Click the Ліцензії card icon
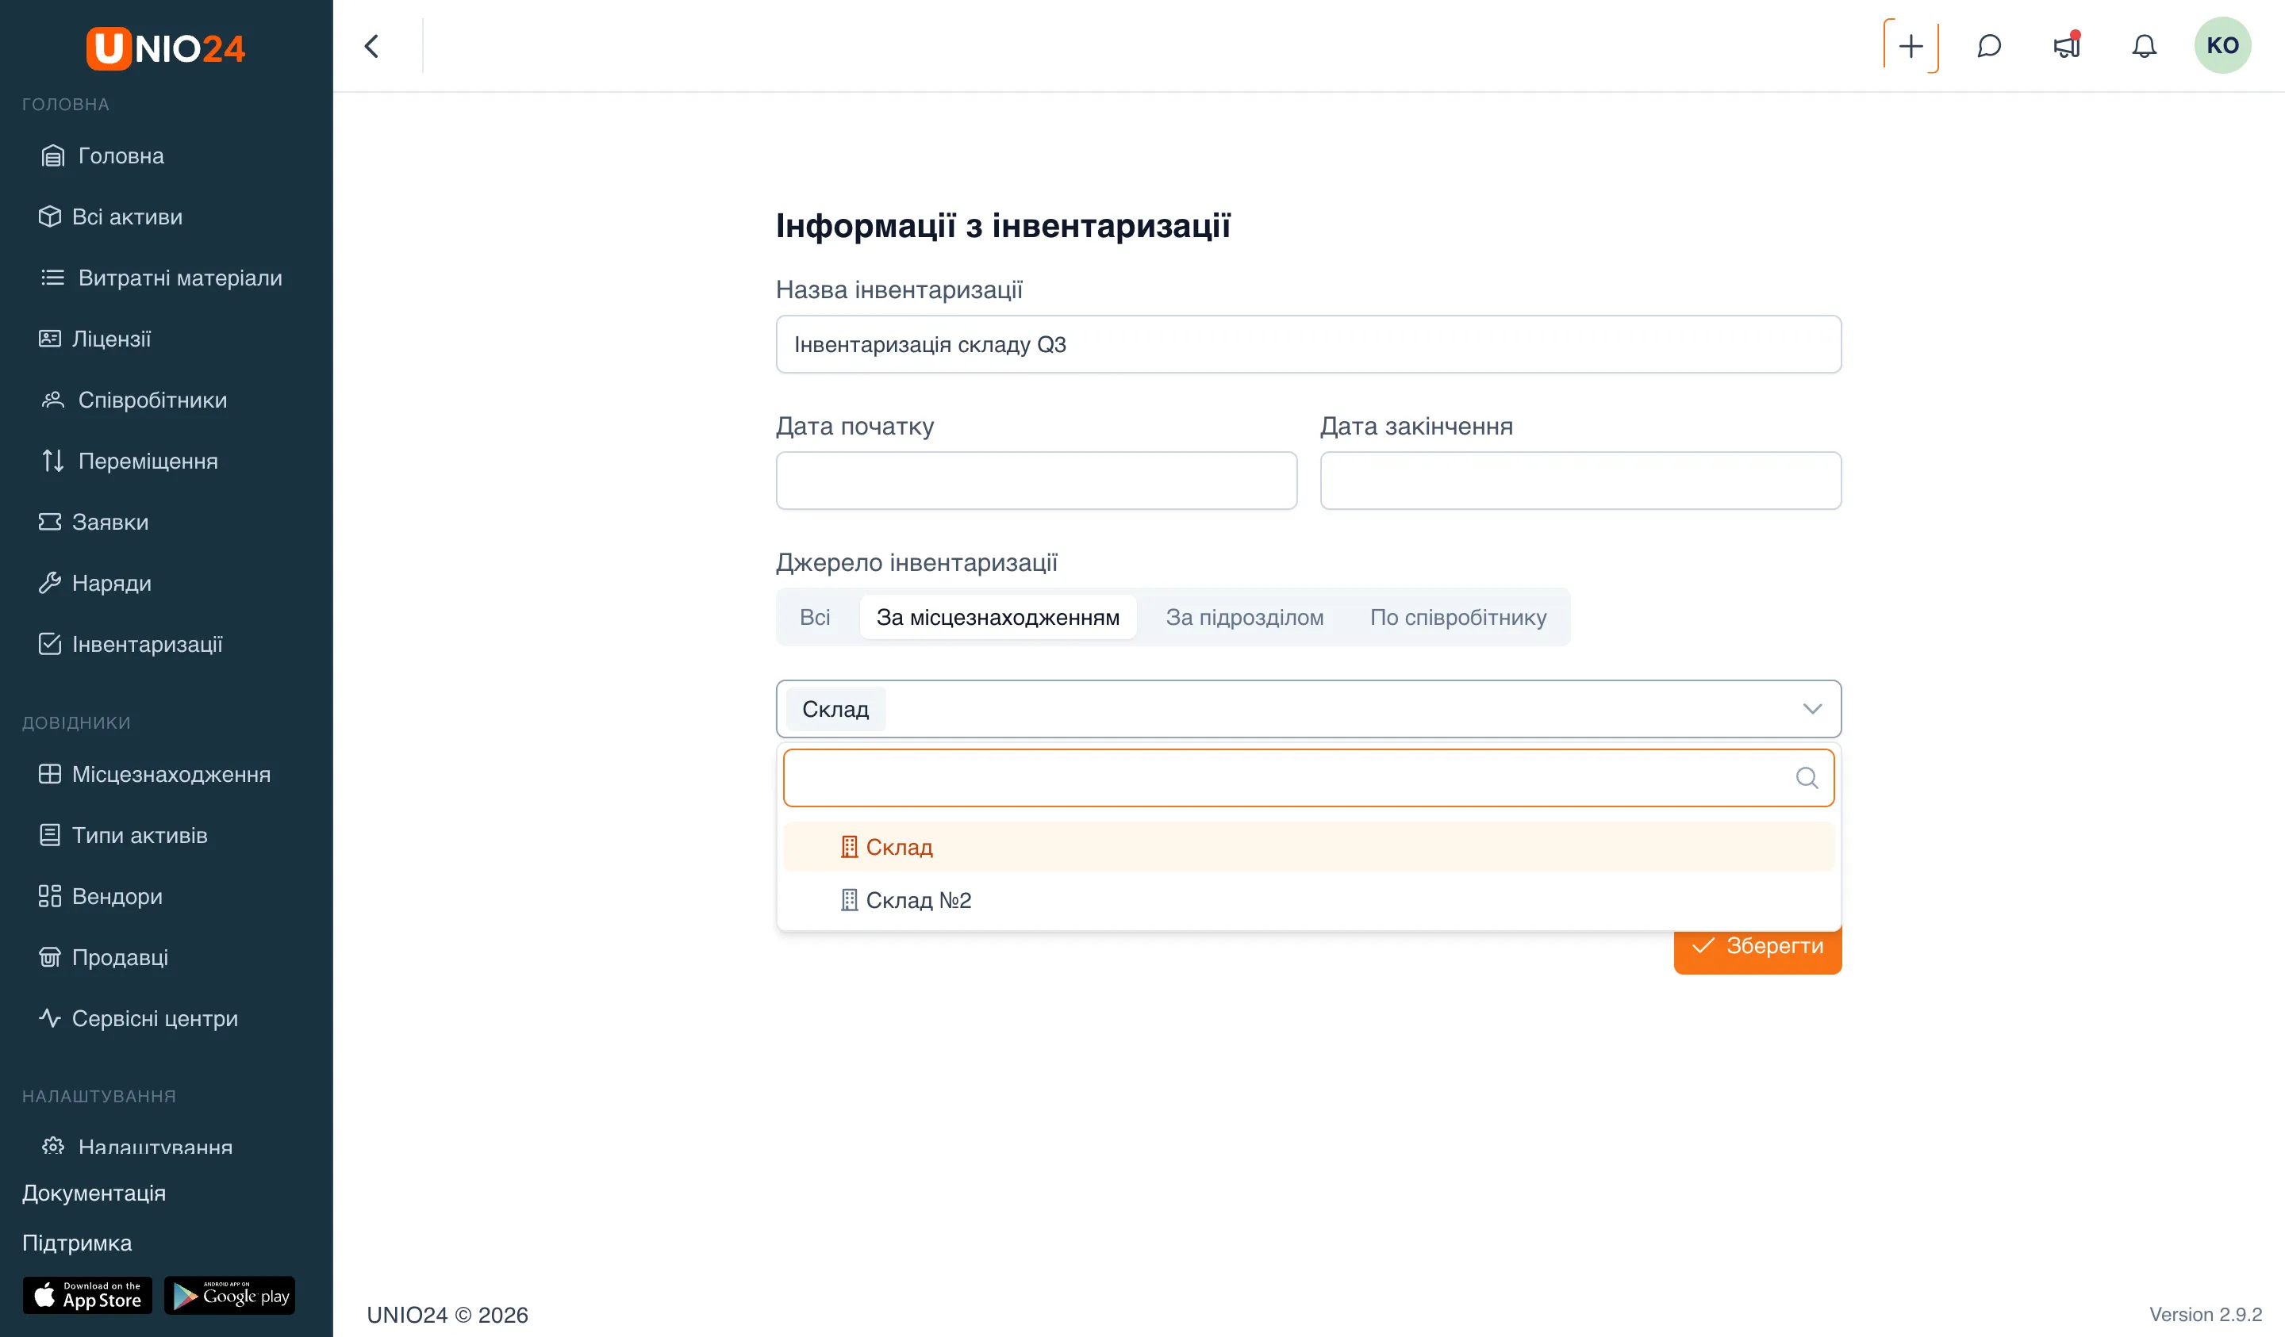The width and height of the screenshot is (2285, 1337). [50, 339]
